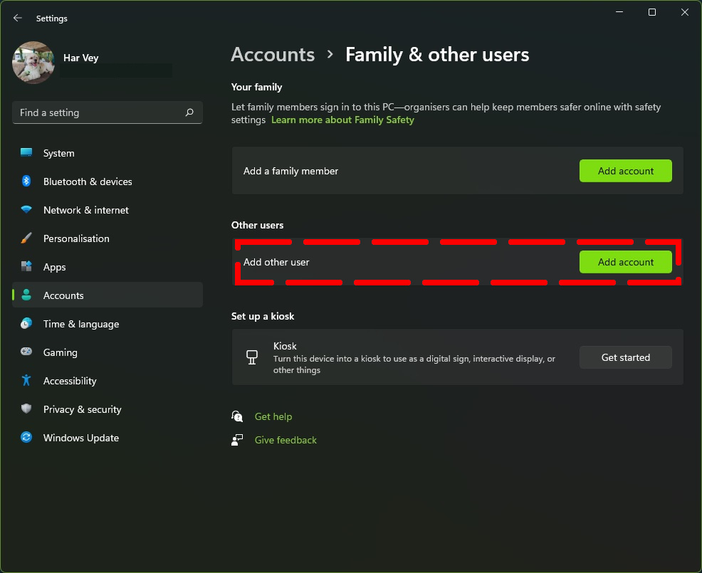Open the Windows Update sidebar item

point(108,437)
